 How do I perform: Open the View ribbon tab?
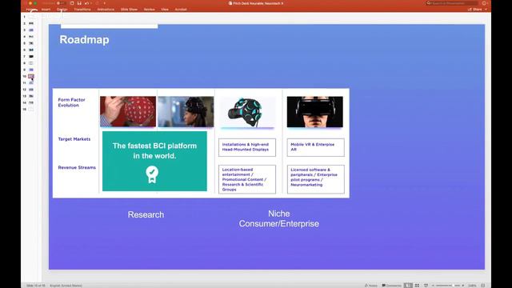(x=165, y=10)
